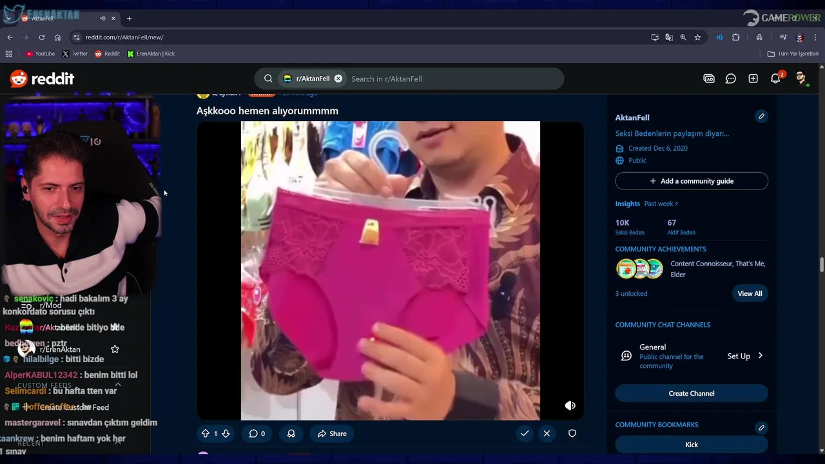Viewport: 825px width, 464px height.
Task: Open the browser apps grid icon
Action: tap(9, 54)
